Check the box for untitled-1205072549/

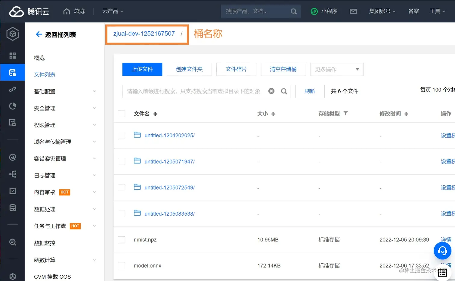pos(122,187)
